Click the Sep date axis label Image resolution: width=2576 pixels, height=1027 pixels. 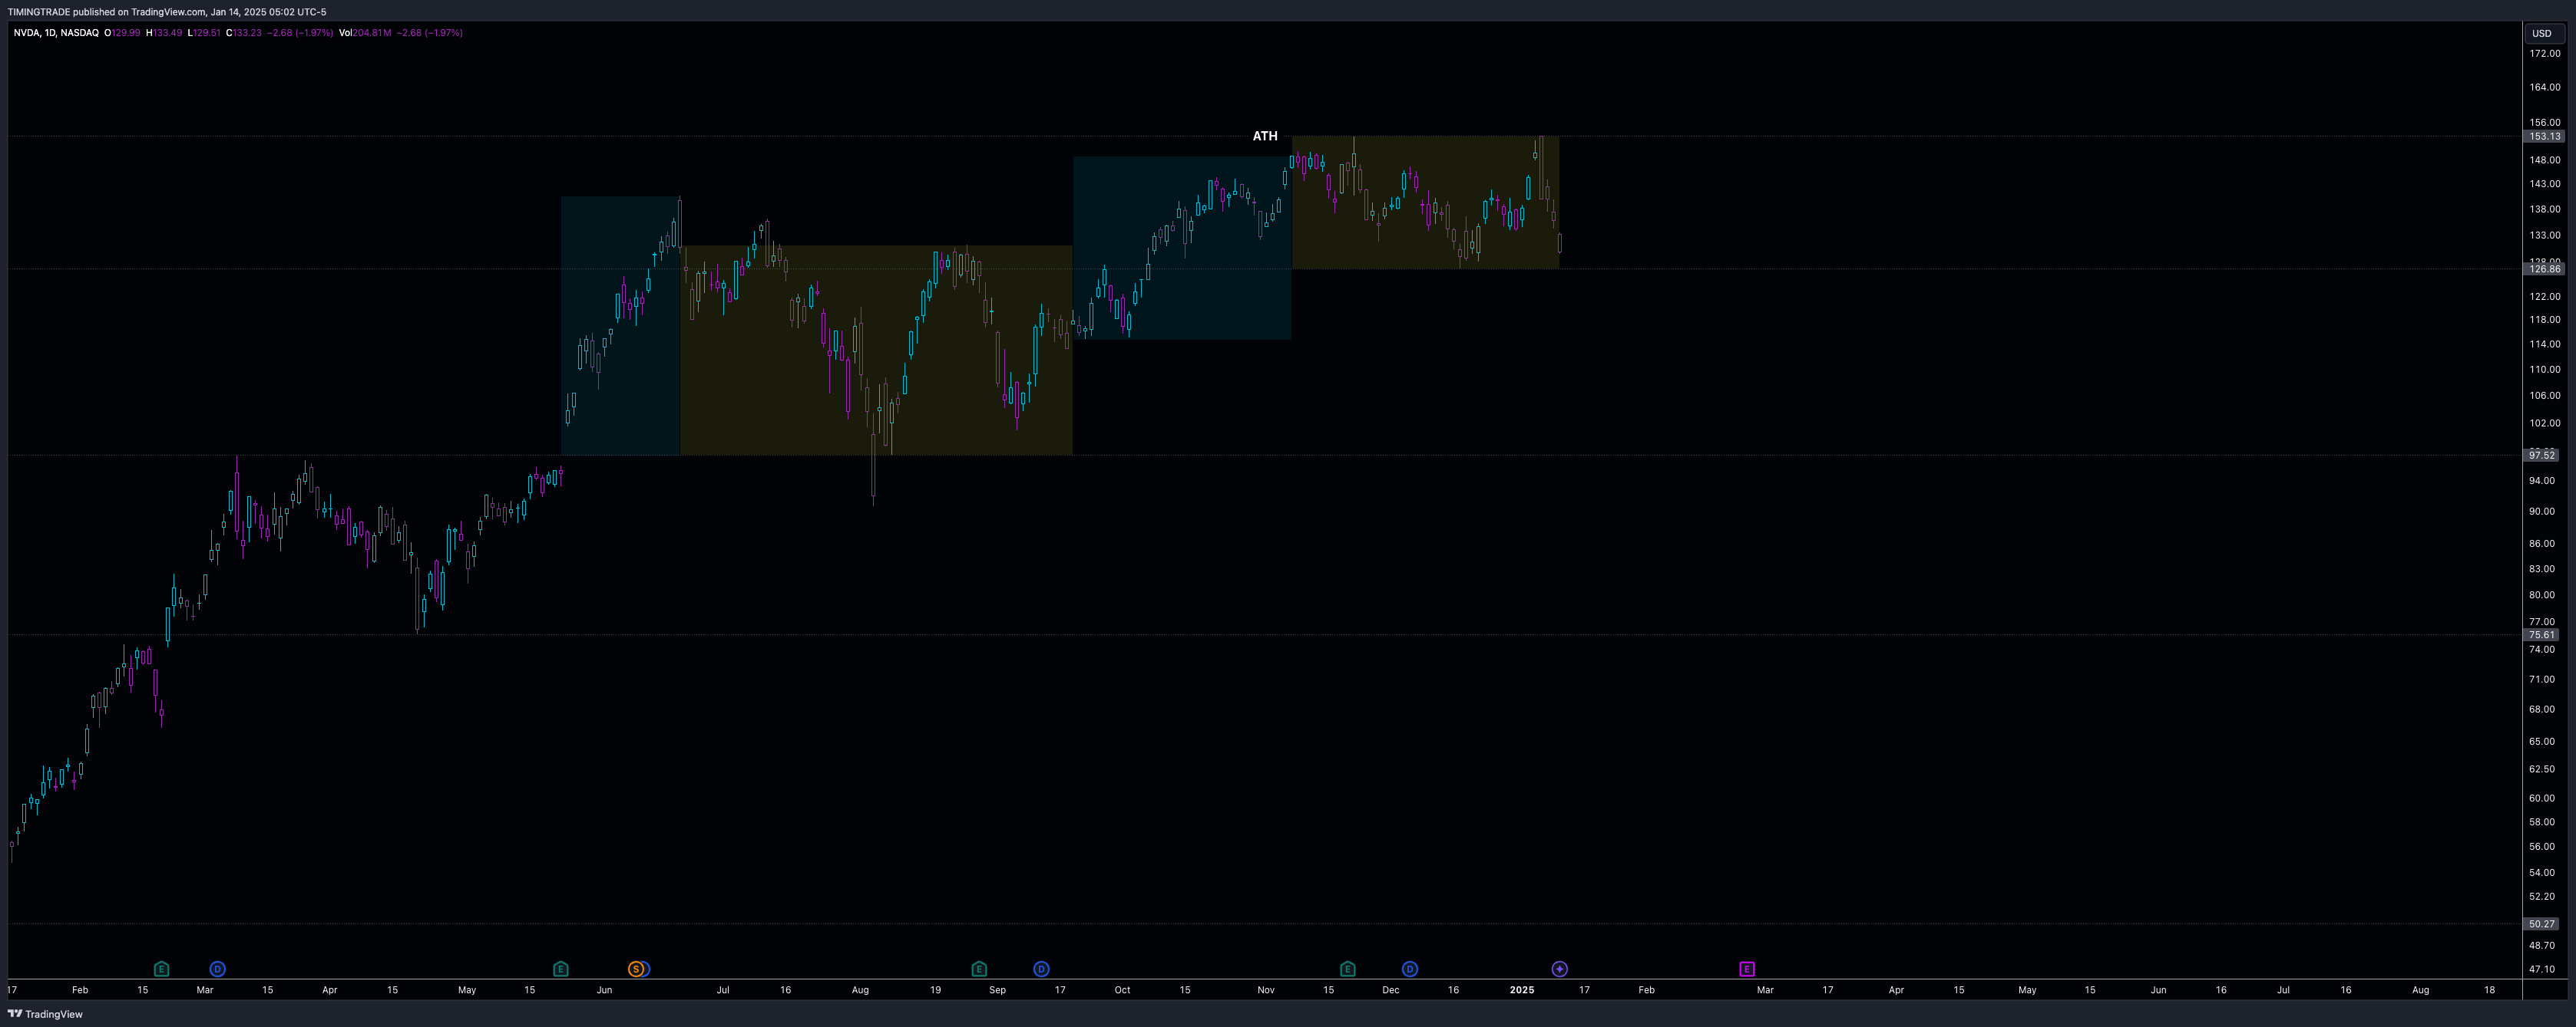tap(997, 990)
